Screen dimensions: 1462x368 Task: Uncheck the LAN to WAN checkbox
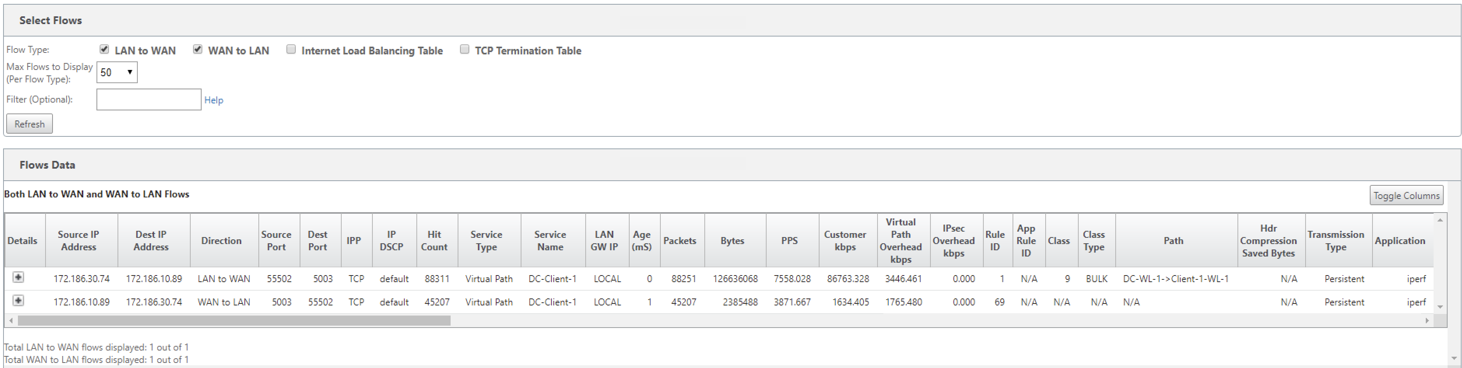[x=104, y=49]
